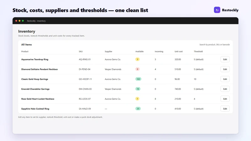This screenshot has height=141, width=251.
Task: Click the Product column header
Action: [x=25, y=51]
